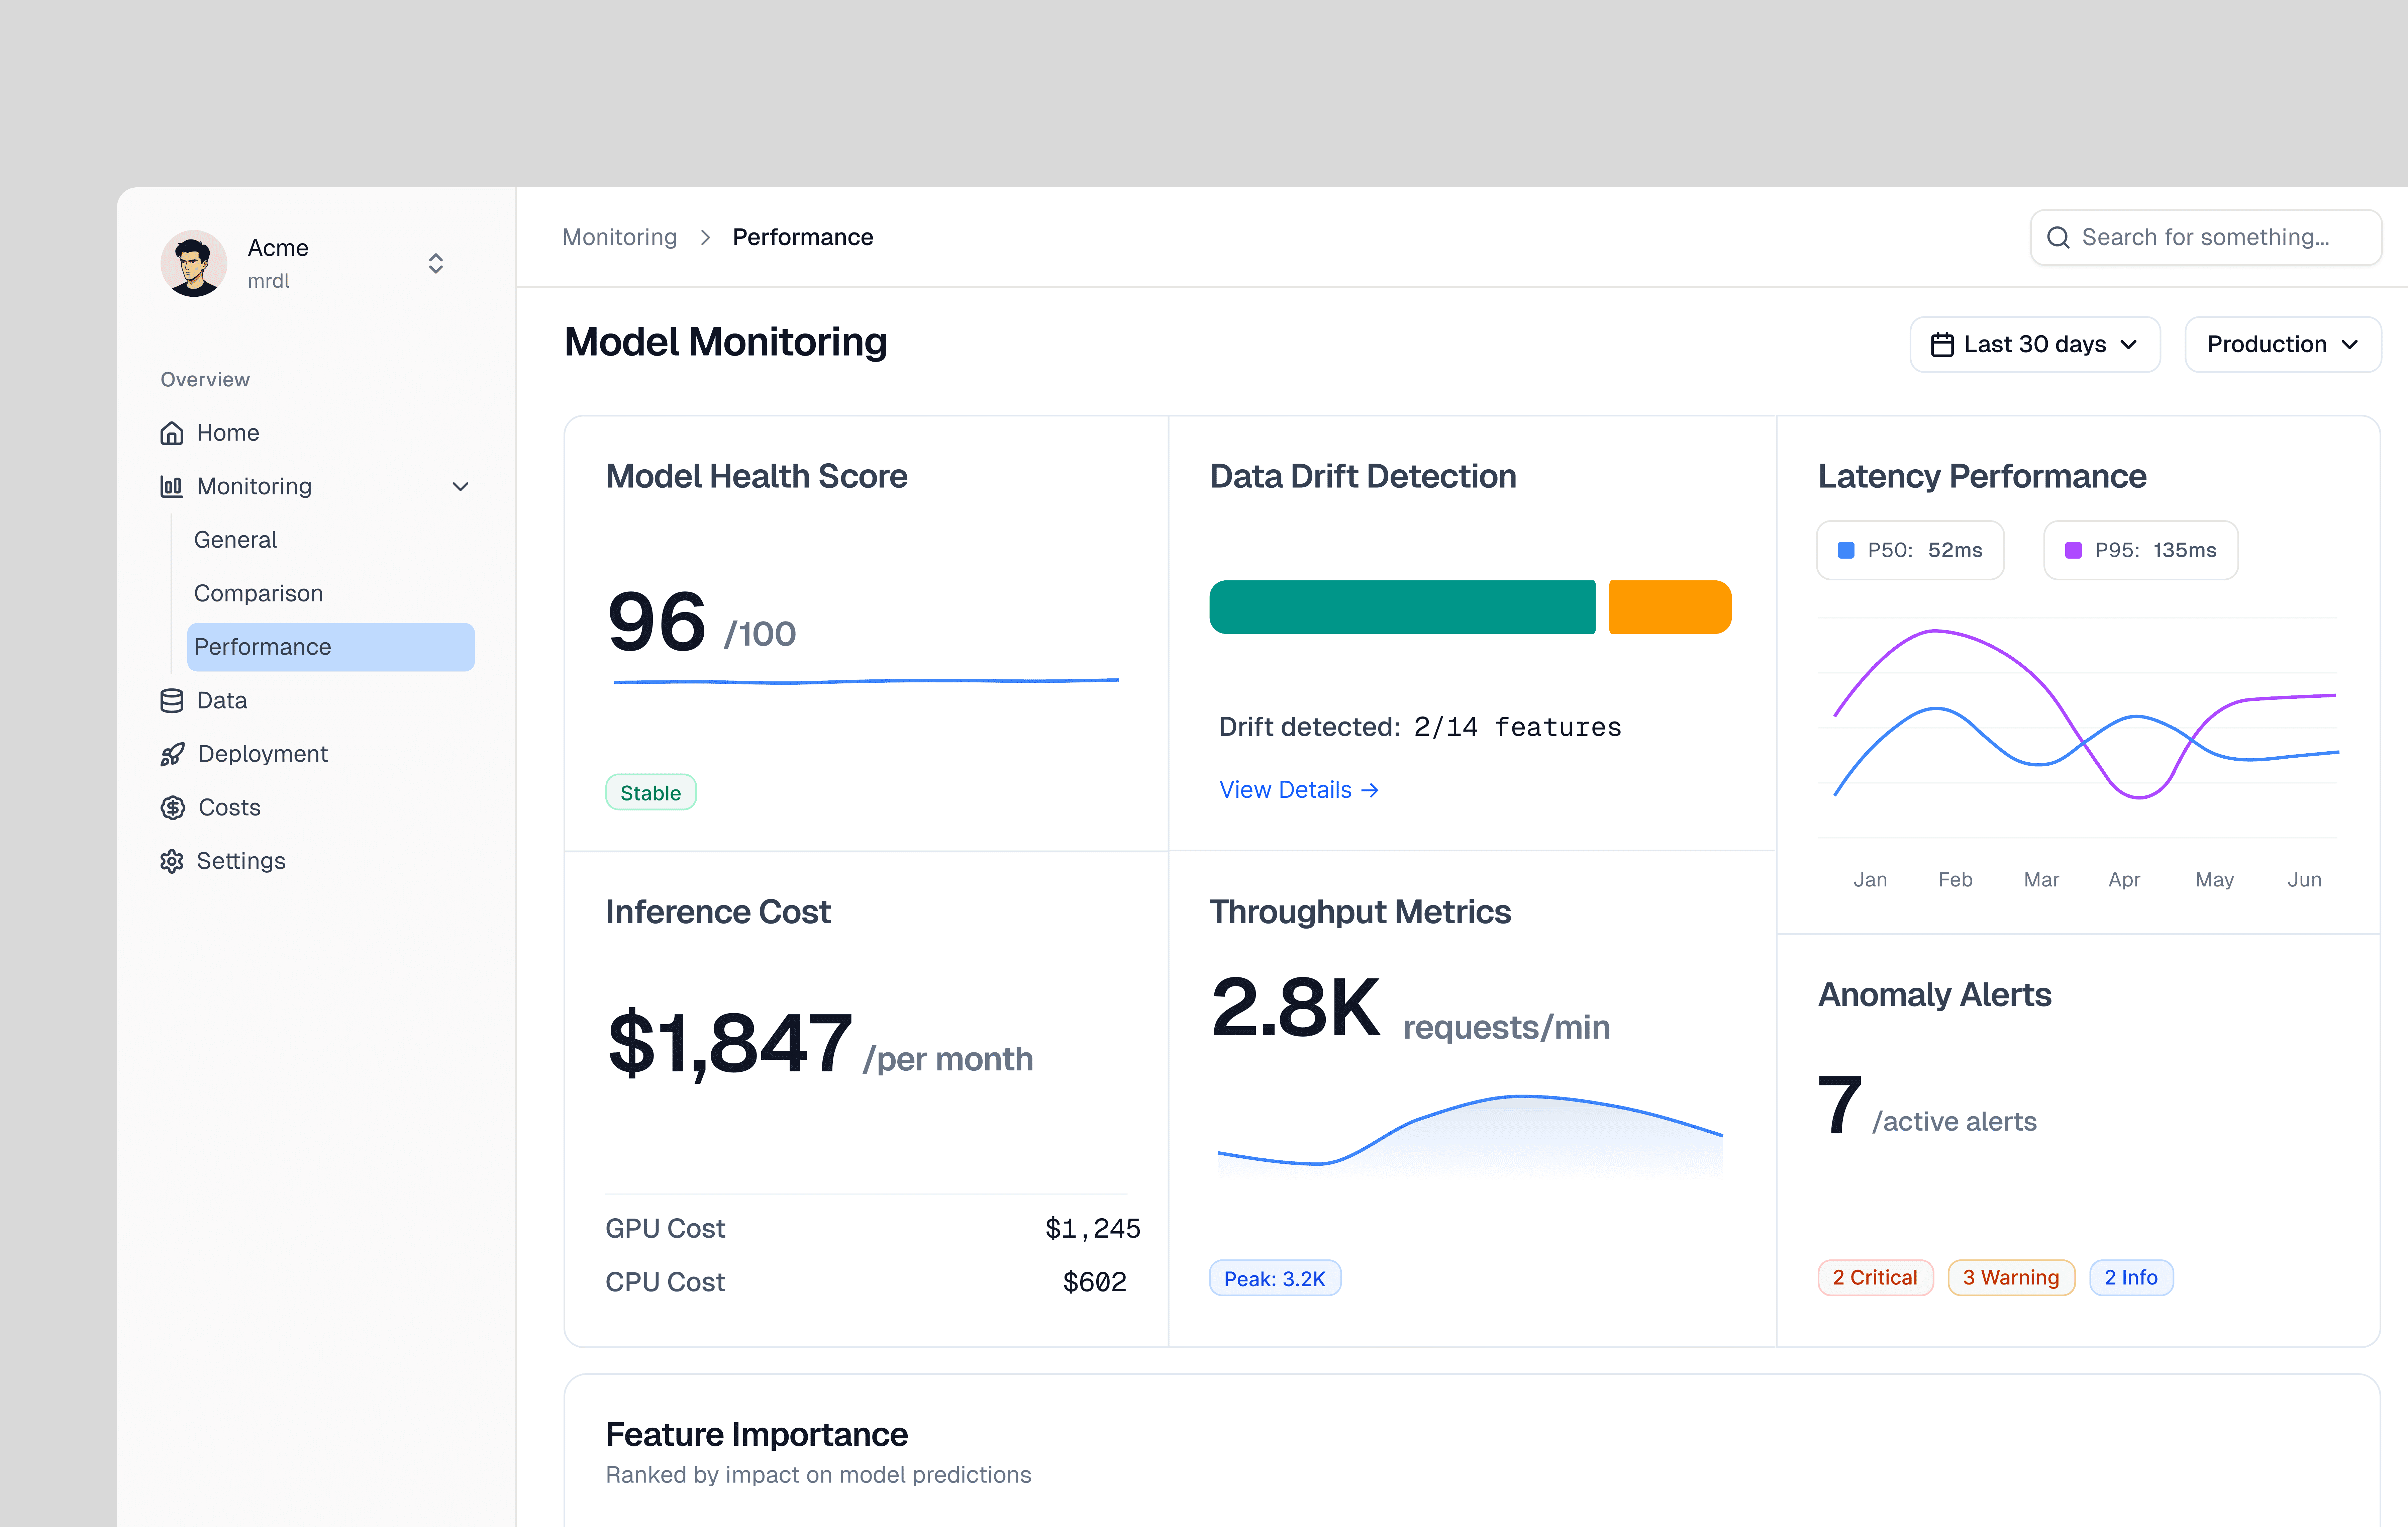Collapse the Monitoring submenu chevron
The width and height of the screenshot is (2408, 1527).
coord(460,487)
